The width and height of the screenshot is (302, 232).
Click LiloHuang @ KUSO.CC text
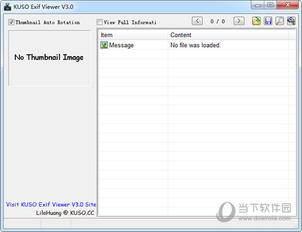pos(65,213)
